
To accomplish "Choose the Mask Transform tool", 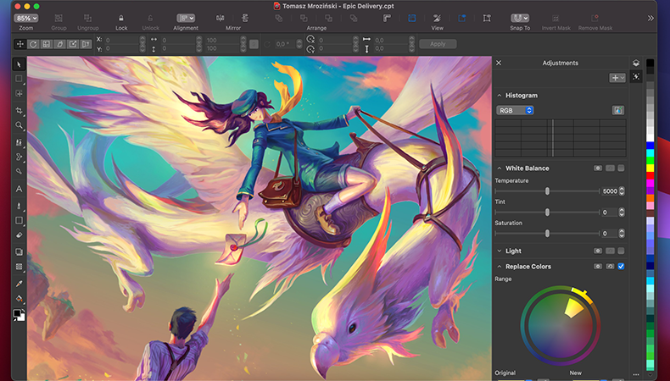I will (x=19, y=93).
